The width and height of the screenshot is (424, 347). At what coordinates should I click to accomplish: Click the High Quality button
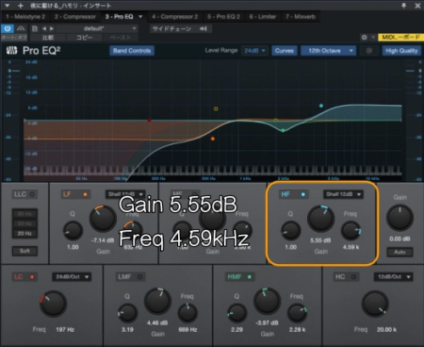click(401, 51)
